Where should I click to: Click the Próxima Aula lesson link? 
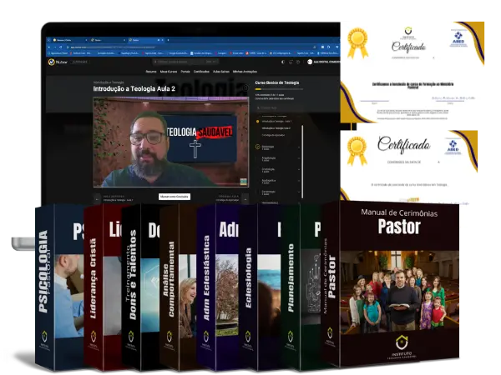pyautogui.click(x=227, y=198)
